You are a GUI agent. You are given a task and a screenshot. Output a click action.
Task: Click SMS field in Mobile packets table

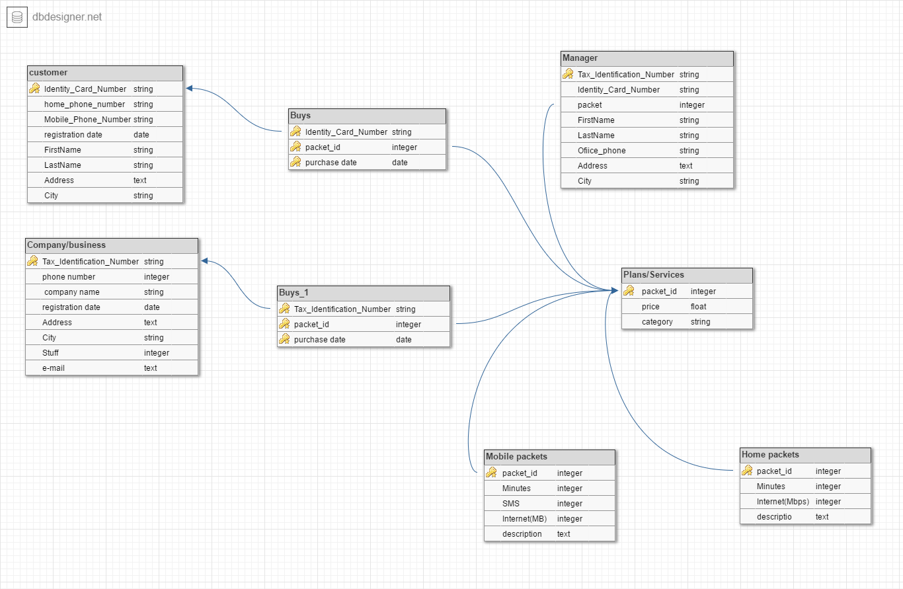550,504
